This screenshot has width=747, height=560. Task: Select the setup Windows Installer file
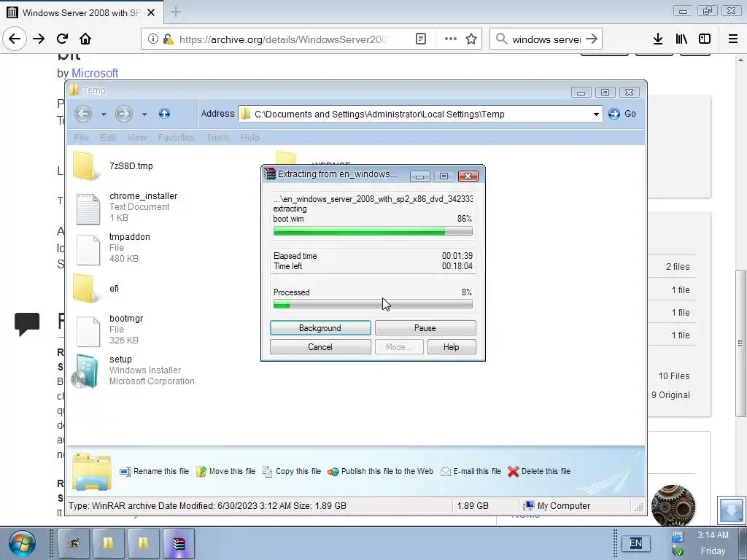tap(133, 370)
